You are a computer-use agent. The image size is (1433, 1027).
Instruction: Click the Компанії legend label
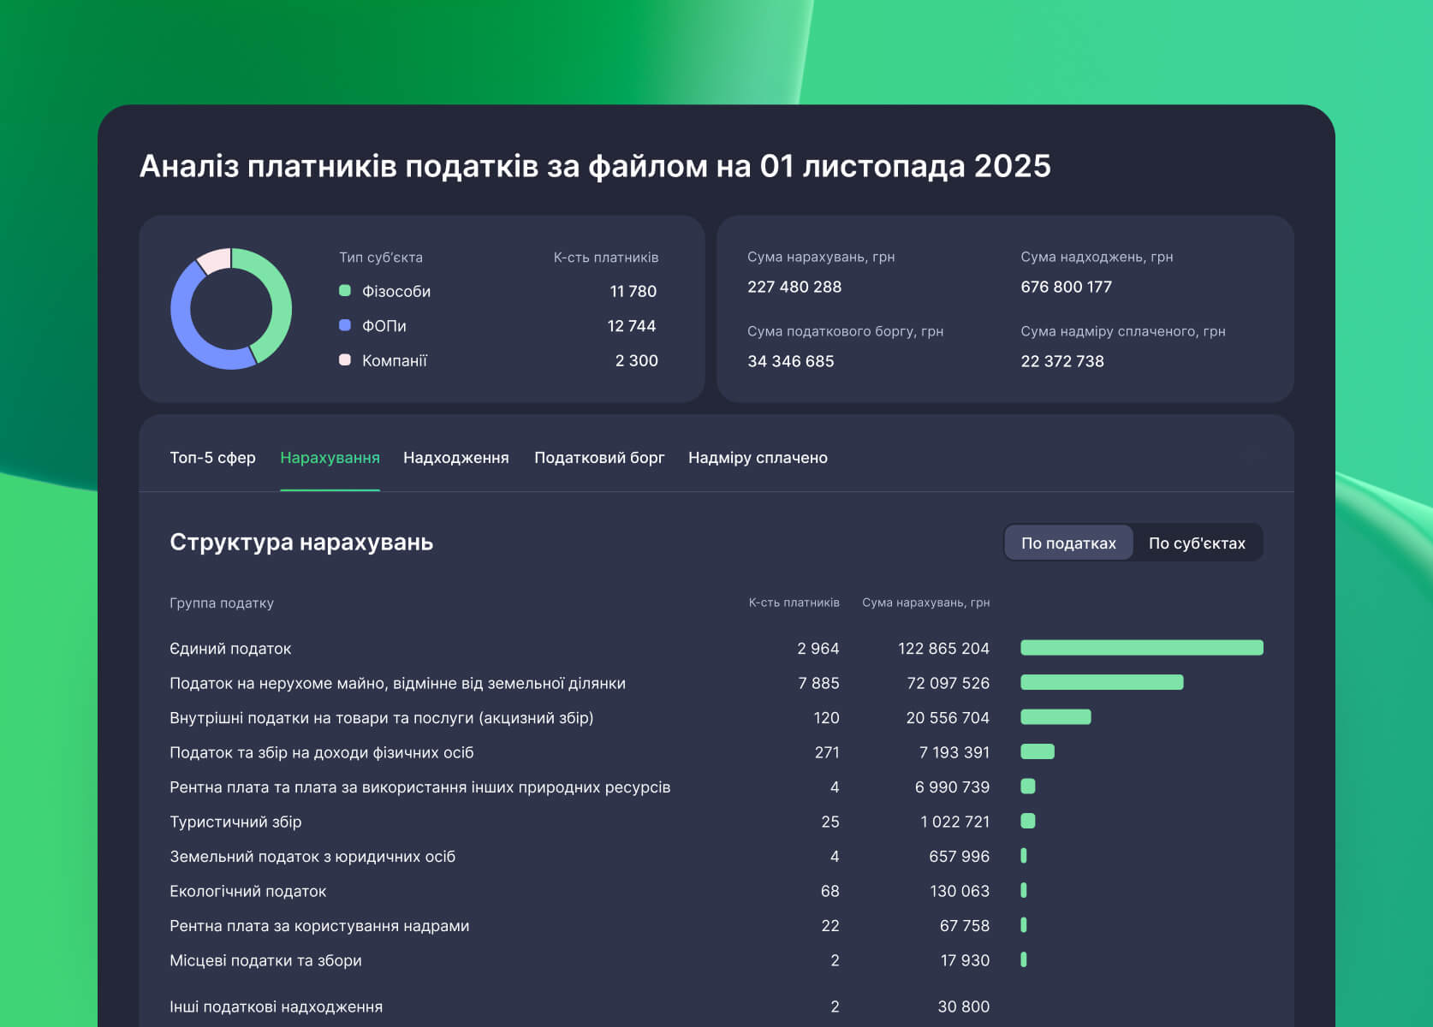(x=395, y=360)
